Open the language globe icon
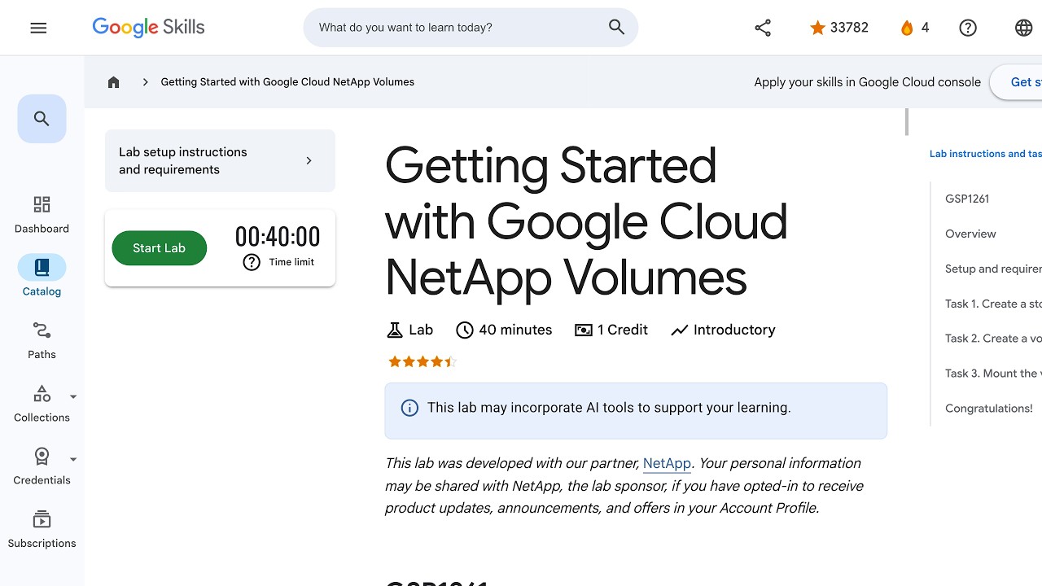The width and height of the screenshot is (1042, 586). pos(1024,28)
